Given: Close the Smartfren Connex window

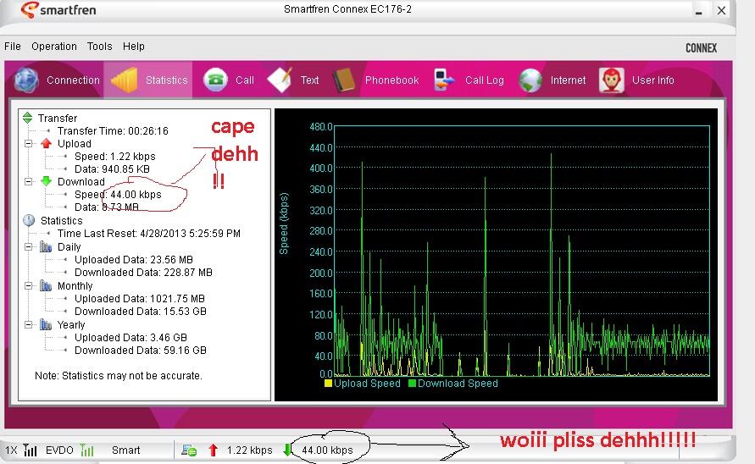Looking at the screenshot, I should [721, 10].
